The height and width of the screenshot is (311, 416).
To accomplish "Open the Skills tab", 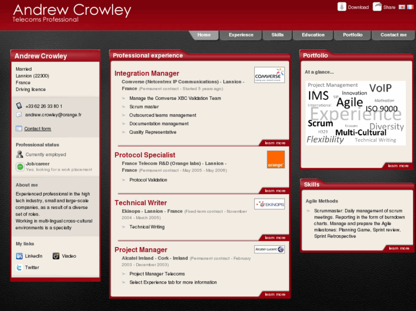I will (x=278, y=35).
